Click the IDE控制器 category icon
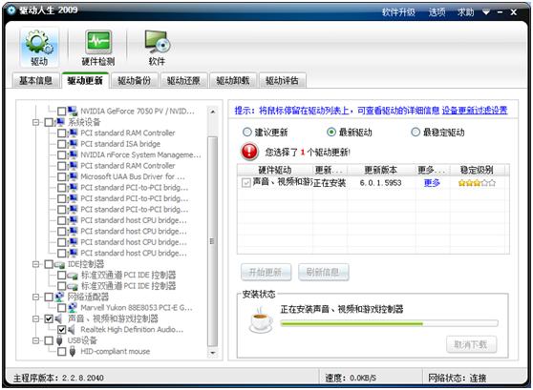Screen dimensions: 533x390 [60, 264]
